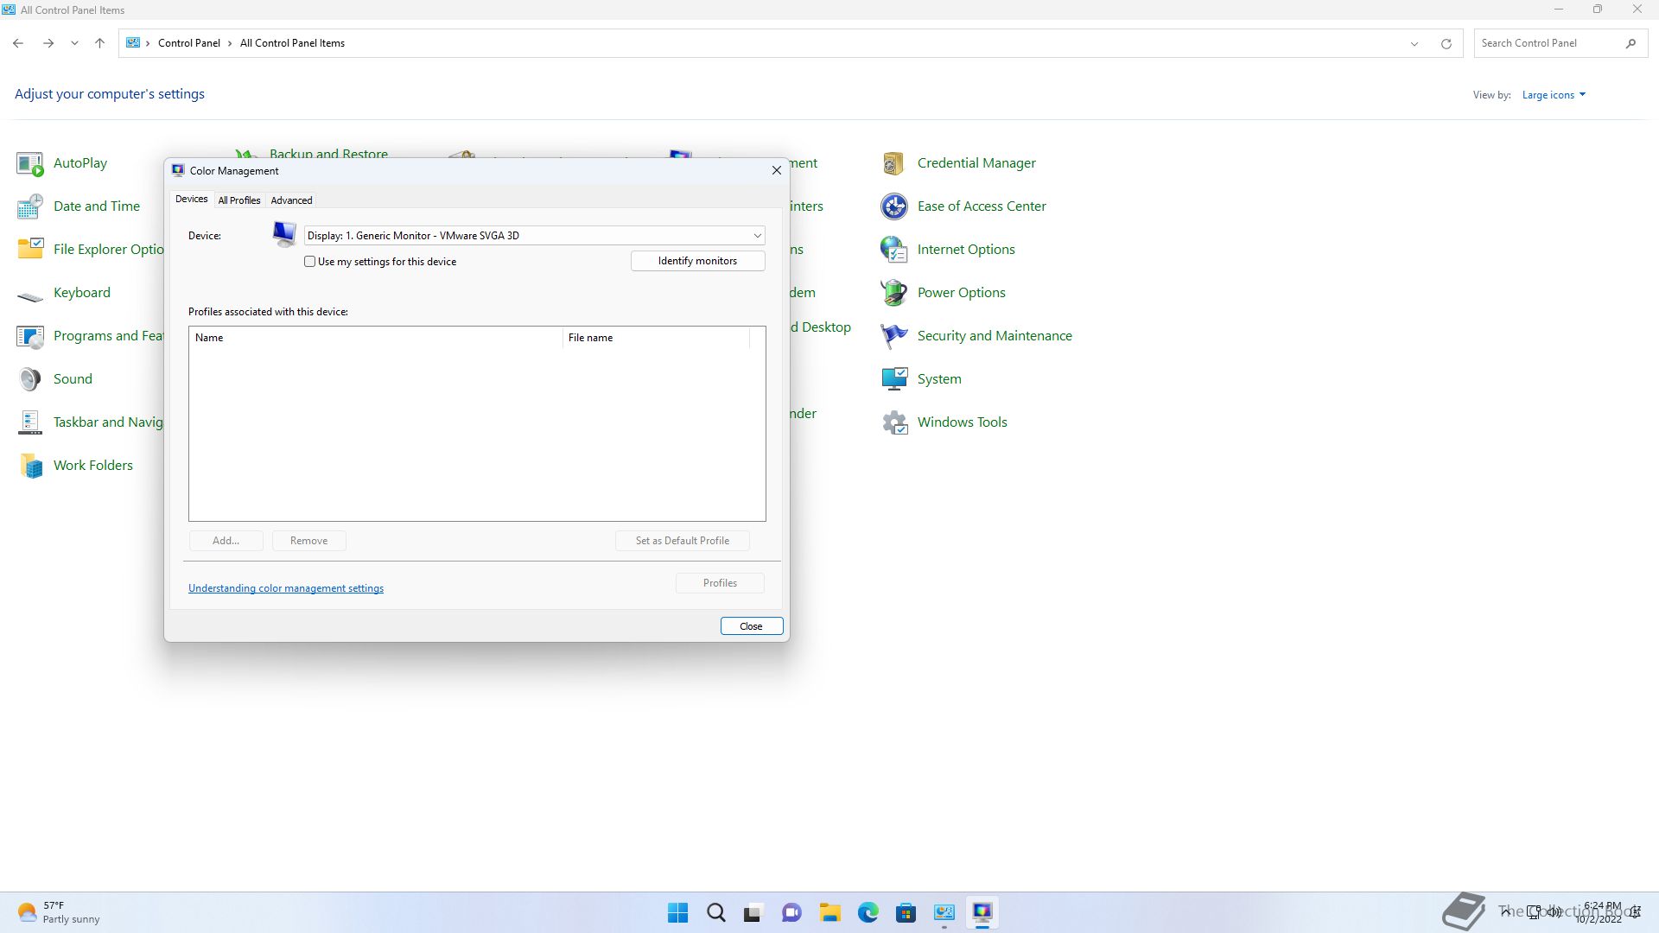The width and height of the screenshot is (1659, 933).
Task: Expand the address bar history dropdown
Action: tap(1414, 43)
